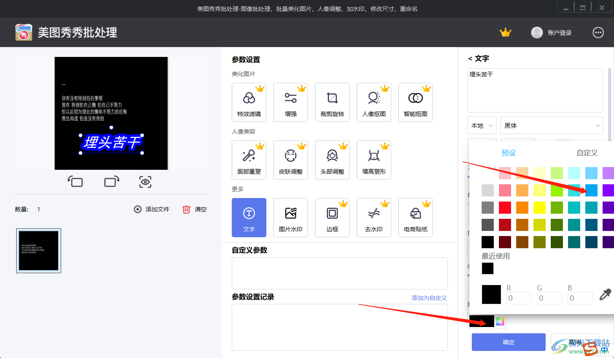The image size is (614, 358).
Task: Switch to the 预设 preset color tab
Action: point(509,153)
